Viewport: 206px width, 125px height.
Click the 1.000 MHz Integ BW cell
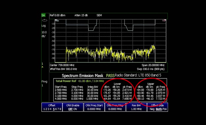[92, 99]
